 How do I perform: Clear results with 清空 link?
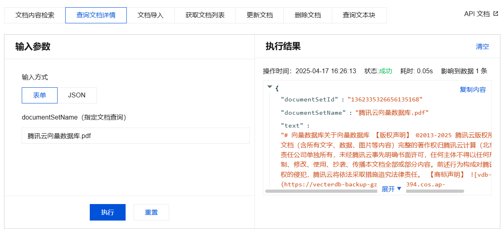(x=482, y=47)
